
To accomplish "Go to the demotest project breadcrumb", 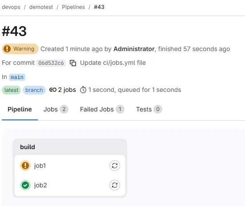I will [x=41, y=7].
